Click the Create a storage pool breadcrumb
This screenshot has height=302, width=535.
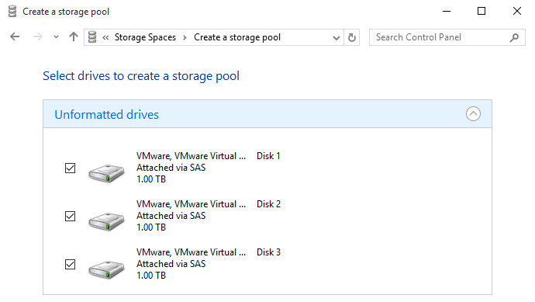[x=237, y=37]
